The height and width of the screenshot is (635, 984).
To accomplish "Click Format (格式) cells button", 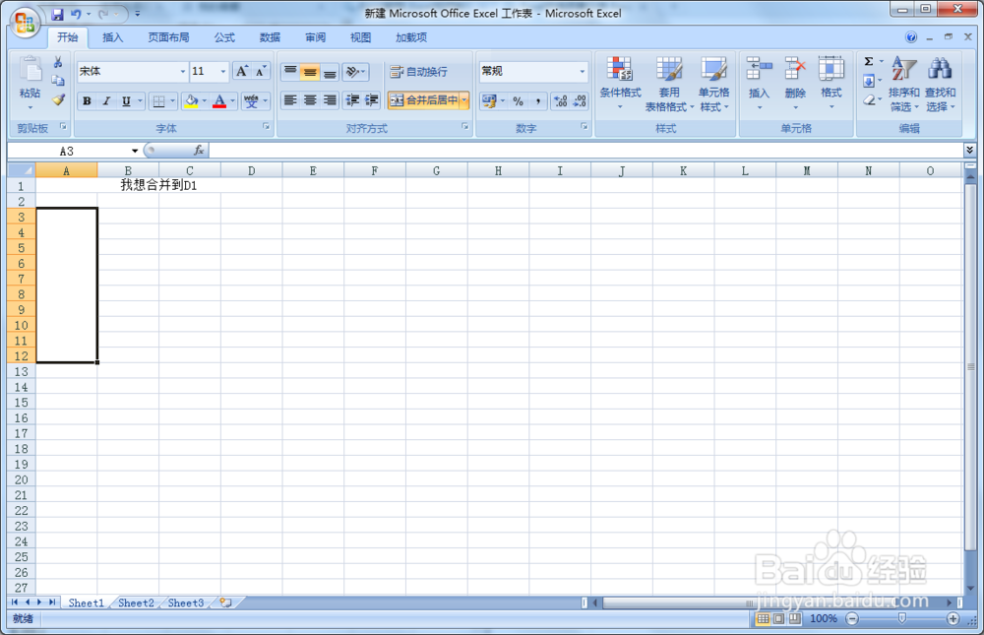I will tap(830, 84).
